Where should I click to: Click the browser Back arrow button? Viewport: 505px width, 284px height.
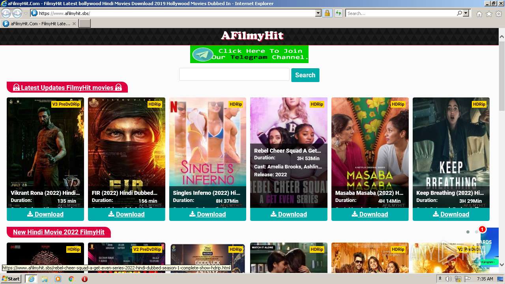pyautogui.click(x=6, y=13)
